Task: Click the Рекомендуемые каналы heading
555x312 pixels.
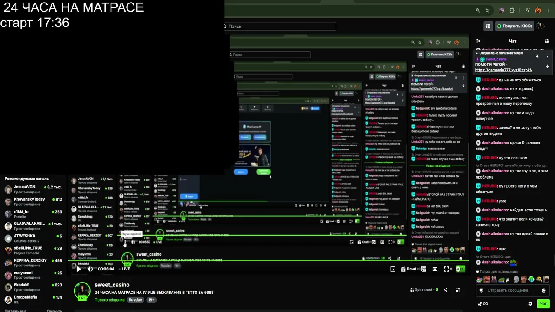Action: 27,179
